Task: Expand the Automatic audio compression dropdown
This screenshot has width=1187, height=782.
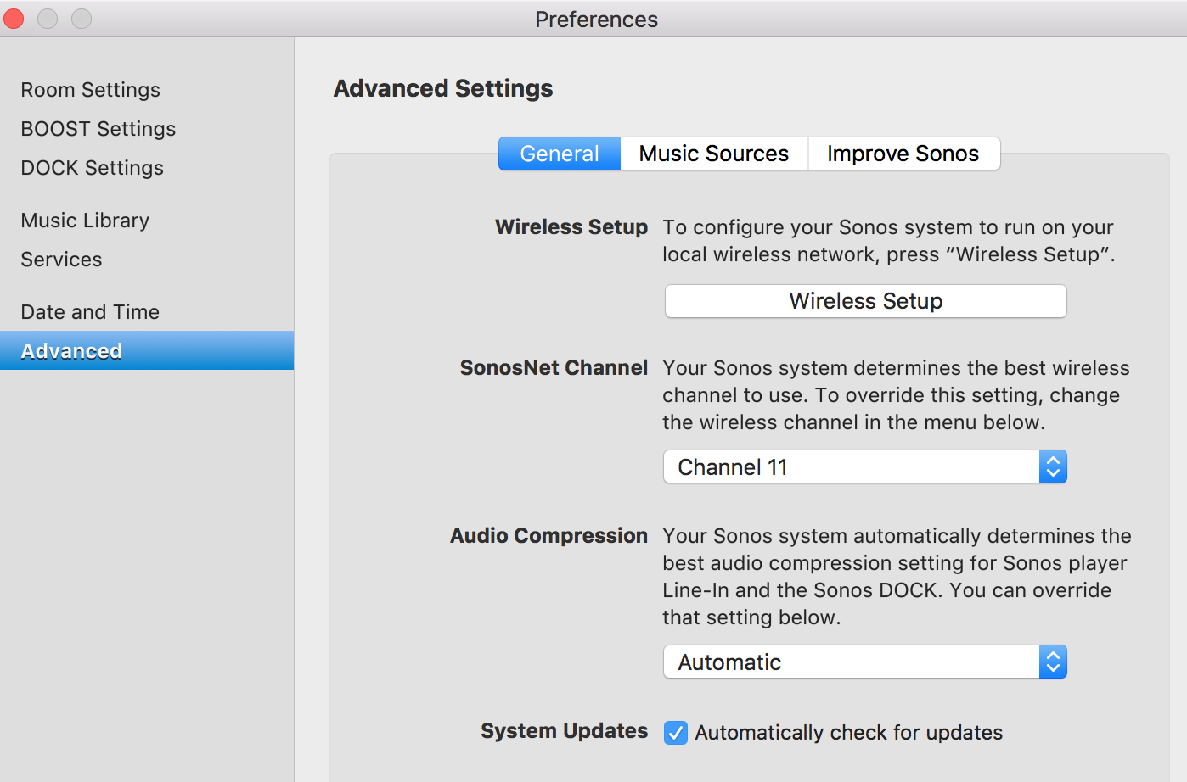Action: 849,662
